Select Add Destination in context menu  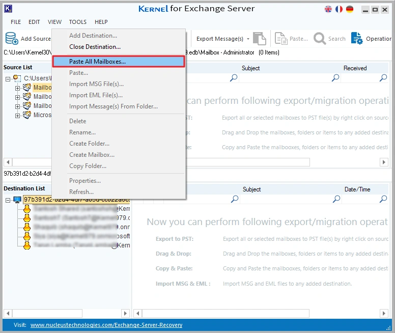[119, 36]
